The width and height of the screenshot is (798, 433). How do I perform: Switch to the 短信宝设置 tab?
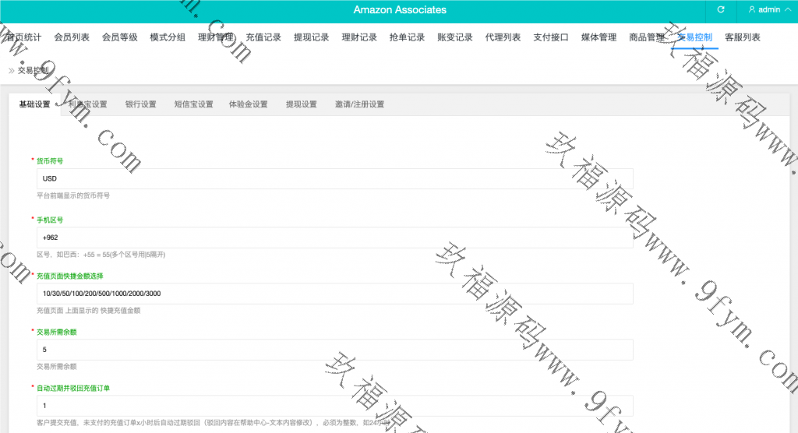[193, 104]
